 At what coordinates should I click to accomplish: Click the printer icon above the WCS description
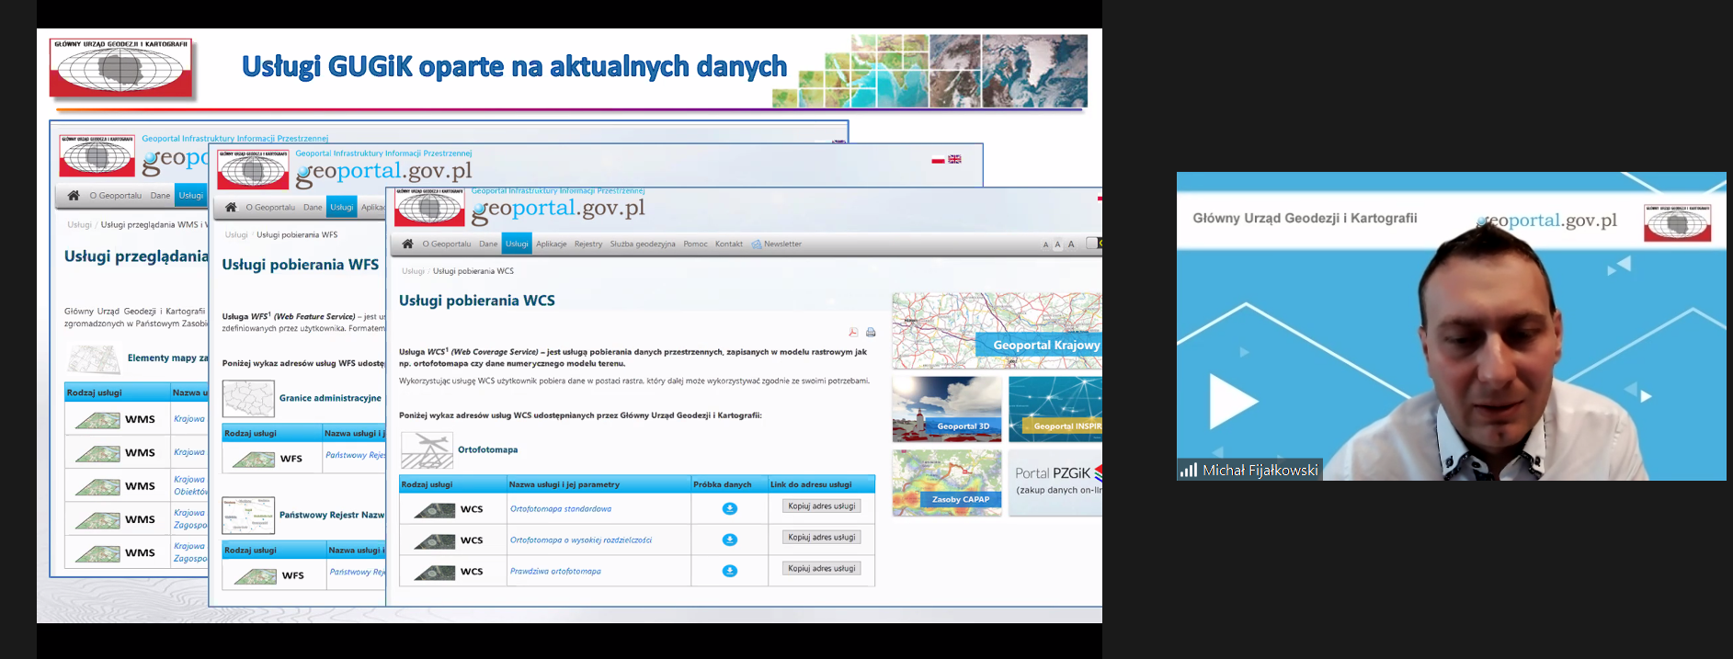[x=871, y=332]
